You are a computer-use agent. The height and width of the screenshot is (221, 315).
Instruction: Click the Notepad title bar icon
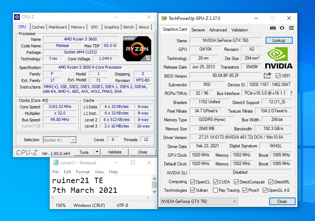[x=56, y=163]
